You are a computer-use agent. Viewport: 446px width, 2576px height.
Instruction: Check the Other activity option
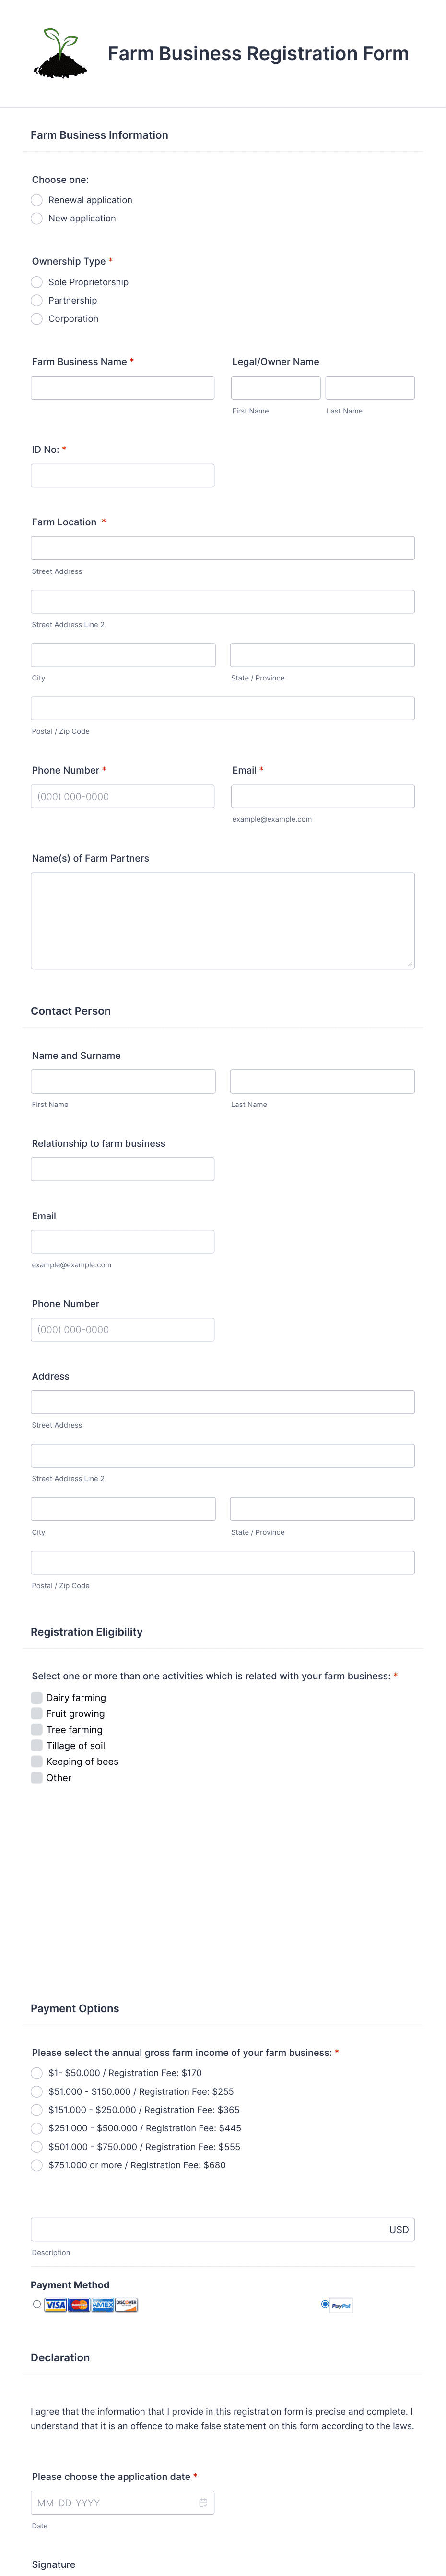(37, 1777)
